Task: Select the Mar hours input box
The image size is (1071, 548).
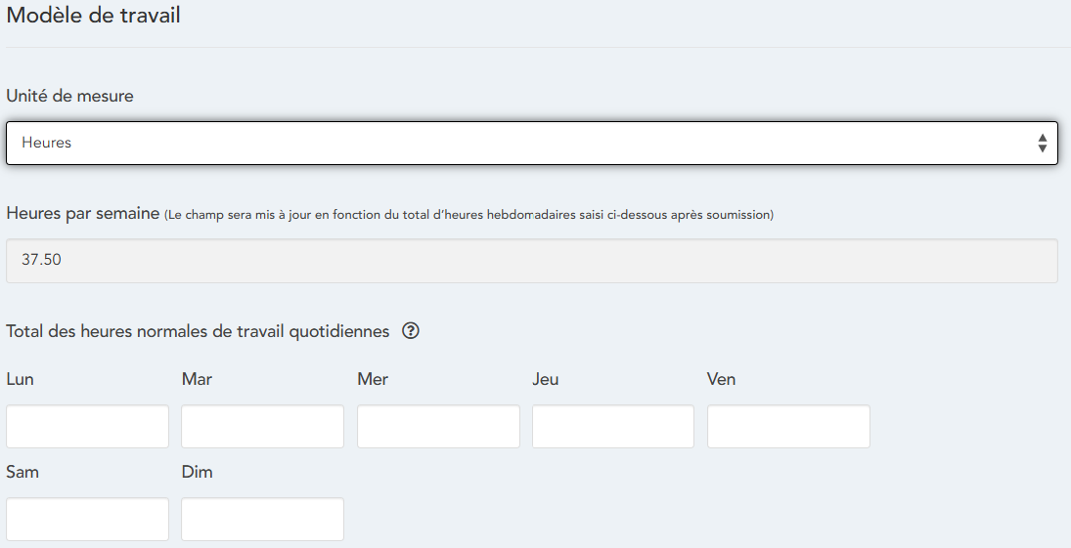Action: pos(262,427)
